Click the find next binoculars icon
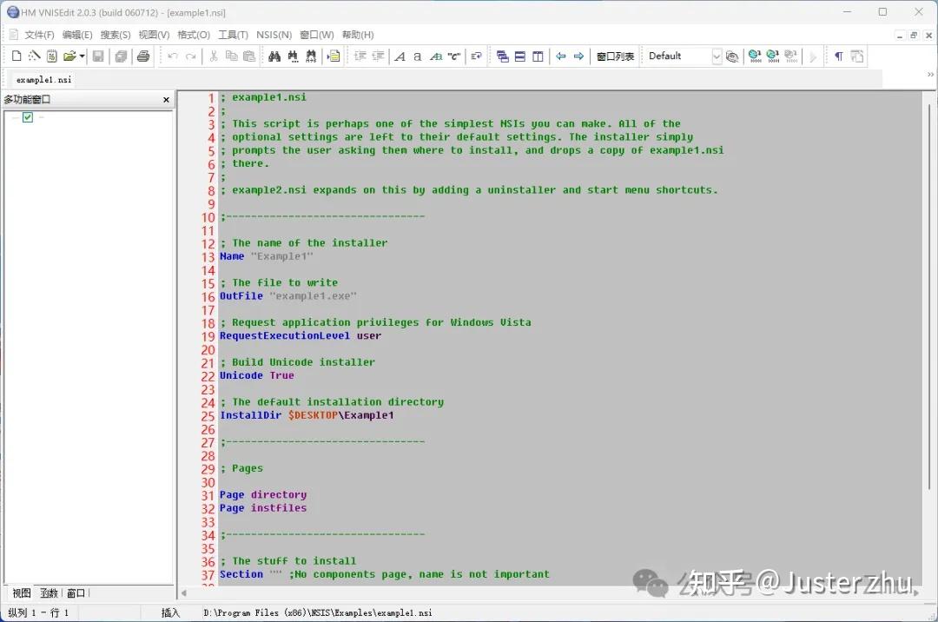The image size is (938, 622). (293, 56)
